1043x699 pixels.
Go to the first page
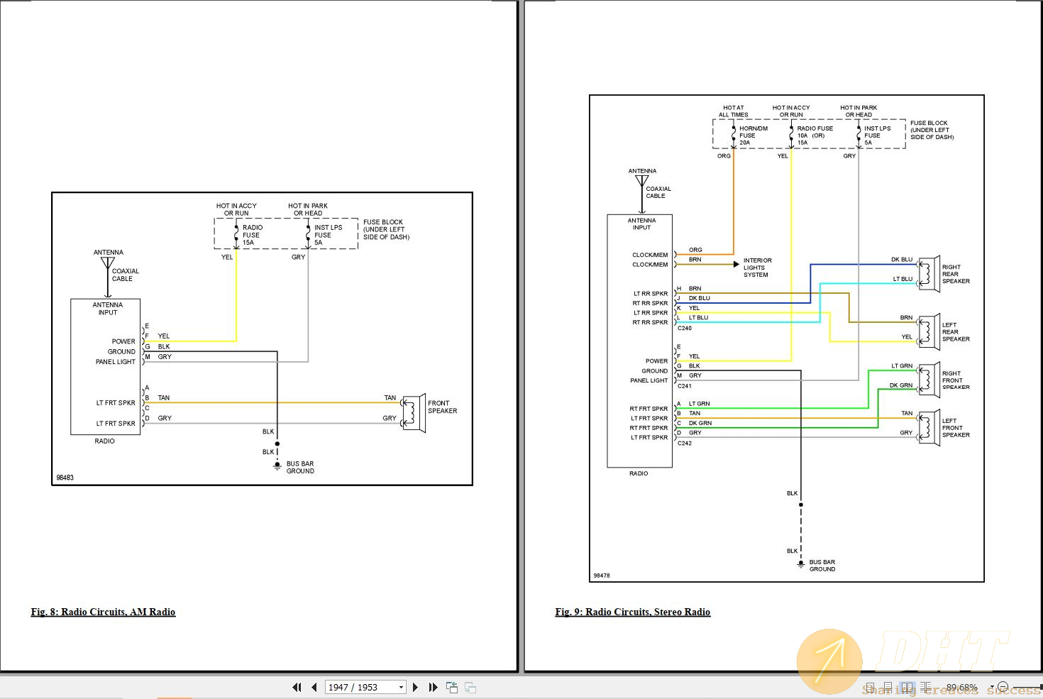coord(297,687)
